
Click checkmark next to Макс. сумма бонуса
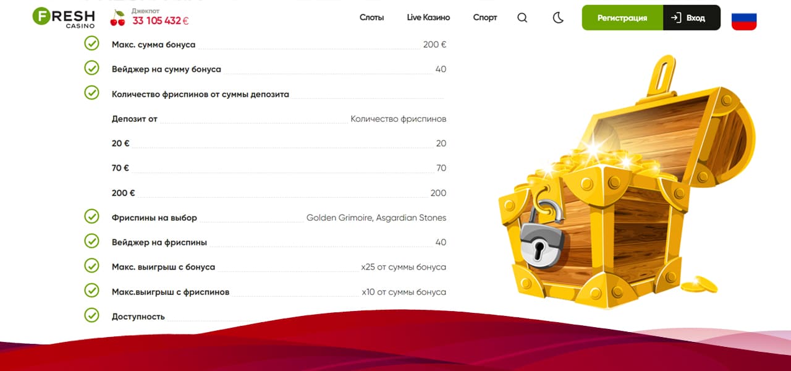[91, 43]
